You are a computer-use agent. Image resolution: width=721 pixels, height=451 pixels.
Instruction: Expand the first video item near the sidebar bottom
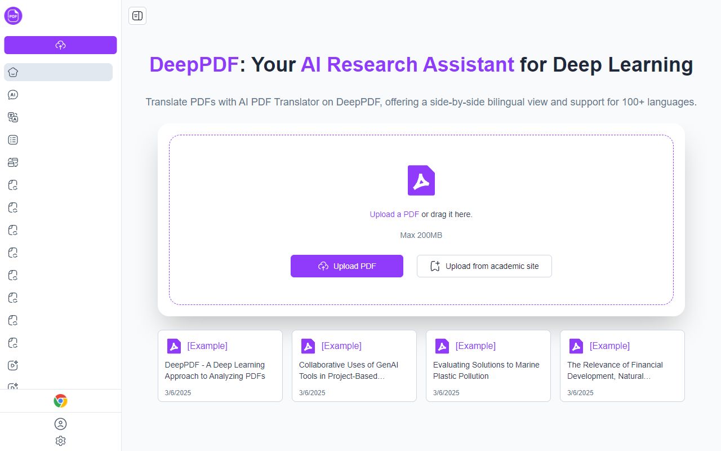tap(12, 365)
